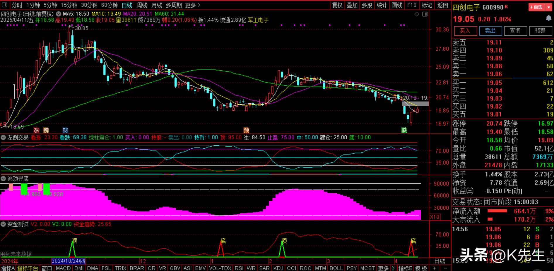
Task: Open the dropdown next to 四创电子 chart title
Action: [x=59, y=14]
